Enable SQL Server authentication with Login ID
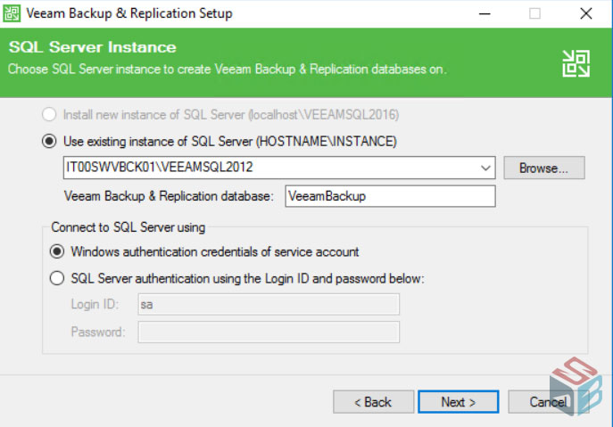Screen dimensions: 613x427 57,278
